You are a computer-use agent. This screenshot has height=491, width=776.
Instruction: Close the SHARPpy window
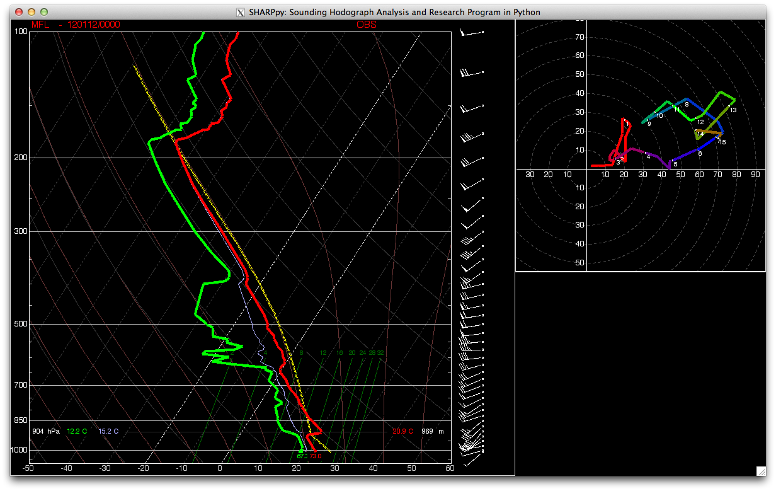[x=18, y=12]
